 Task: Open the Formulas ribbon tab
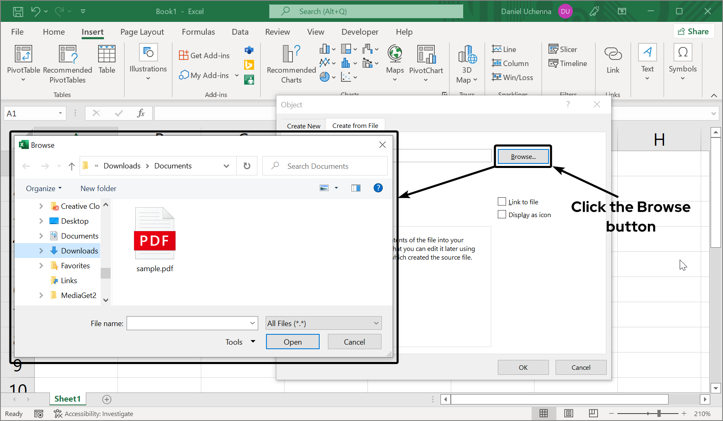(198, 32)
